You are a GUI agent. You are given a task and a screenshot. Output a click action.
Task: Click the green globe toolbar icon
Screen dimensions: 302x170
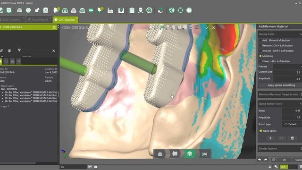point(172,10)
